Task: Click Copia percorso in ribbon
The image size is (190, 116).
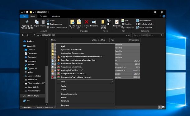Action: [x=55, y=24]
